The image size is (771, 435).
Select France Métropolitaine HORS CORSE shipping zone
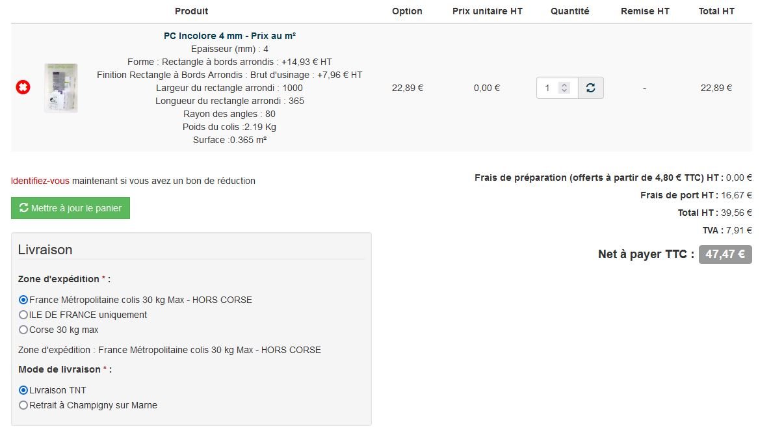[23, 300]
